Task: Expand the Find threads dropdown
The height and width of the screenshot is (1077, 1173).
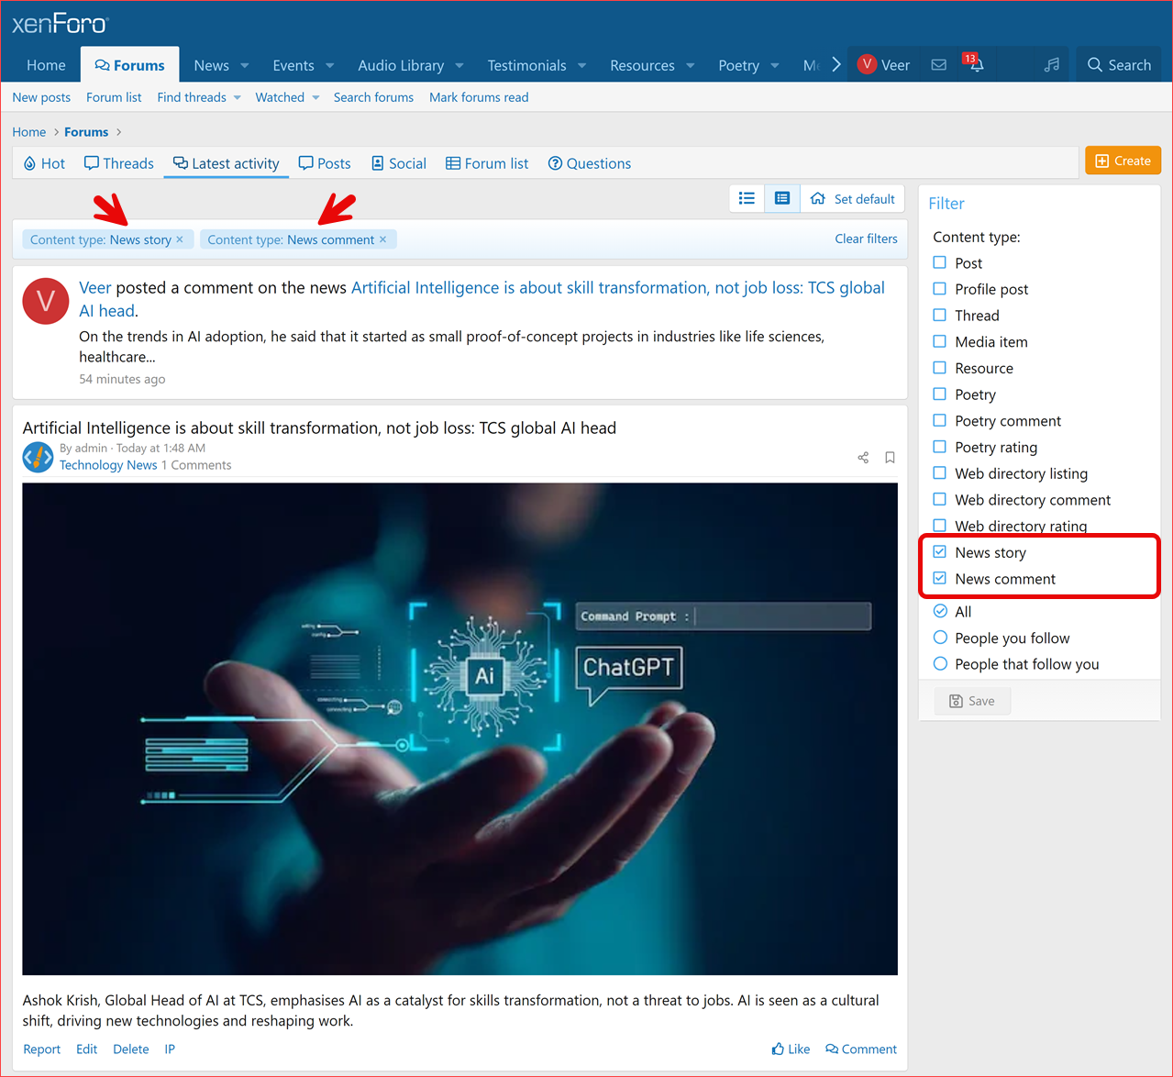Action: 237,97
